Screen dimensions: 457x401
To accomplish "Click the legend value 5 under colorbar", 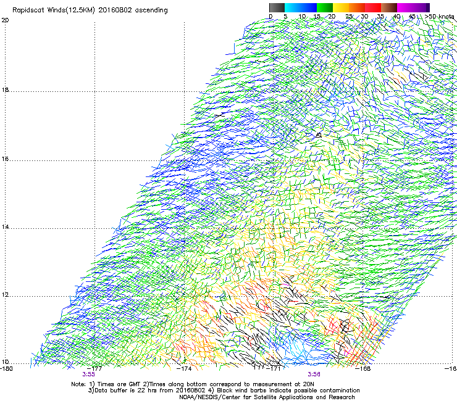I will [x=285, y=17].
